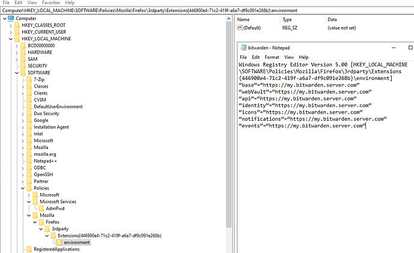Click the "(value not set)" data cell
The height and width of the screenshot is (253, 414).
pos(341,28)
